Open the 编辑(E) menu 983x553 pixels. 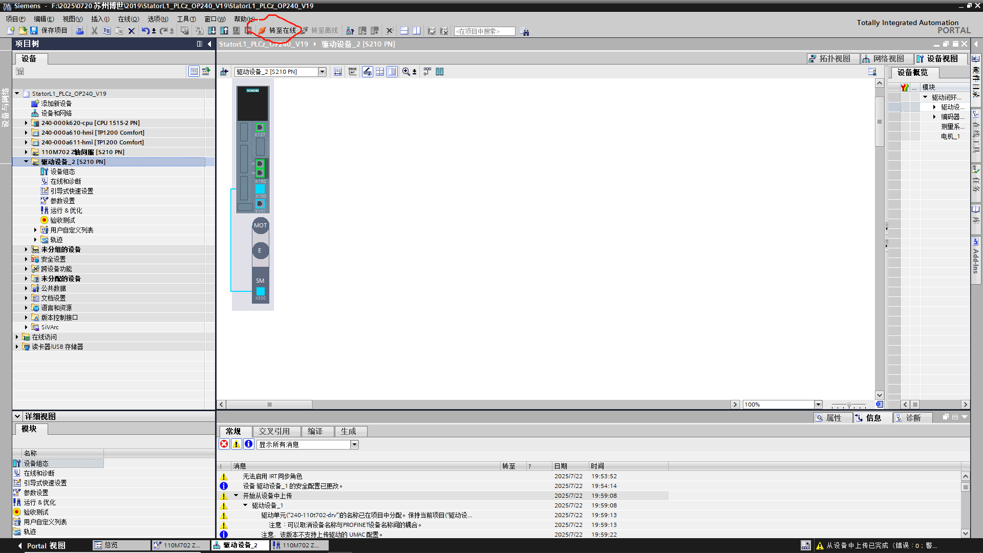coord(44,19)
